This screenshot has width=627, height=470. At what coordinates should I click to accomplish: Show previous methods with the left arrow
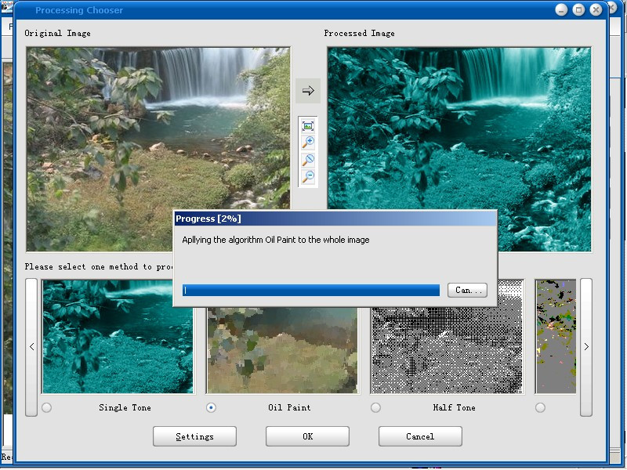31,347
